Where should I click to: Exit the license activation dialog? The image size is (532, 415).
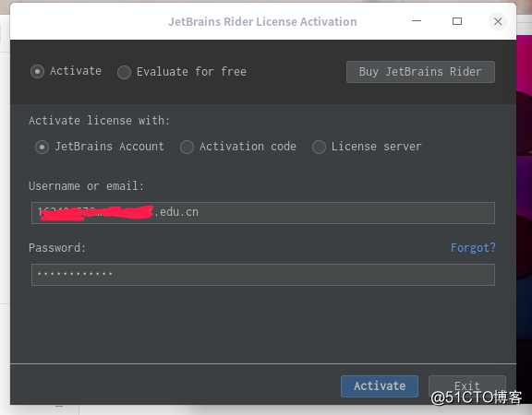[x=466, y=385]
